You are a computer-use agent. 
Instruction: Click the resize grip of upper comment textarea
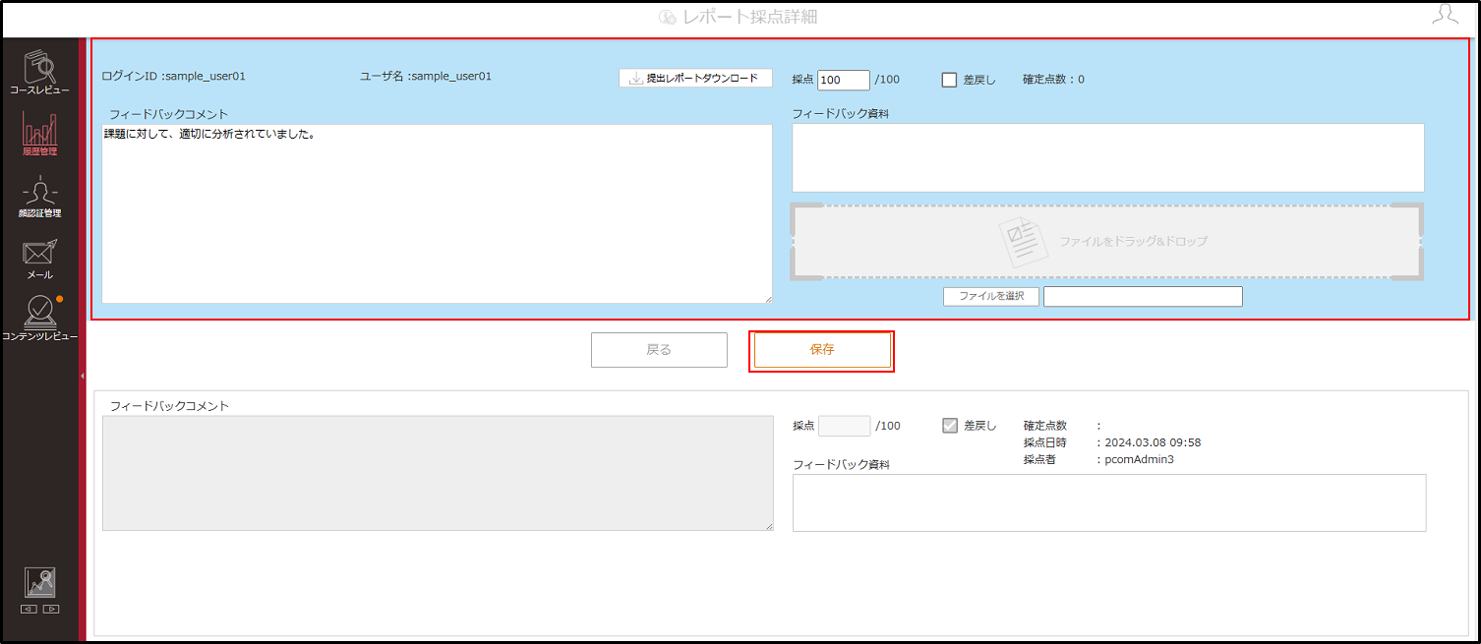(768, 299)
